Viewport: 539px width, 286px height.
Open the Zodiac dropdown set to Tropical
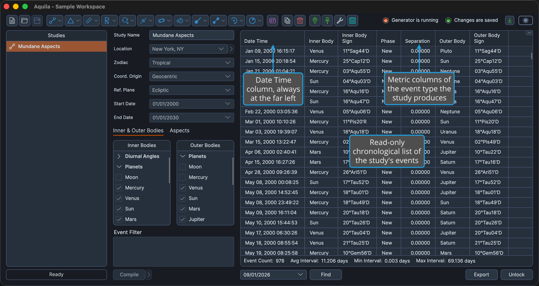[192, 63]
